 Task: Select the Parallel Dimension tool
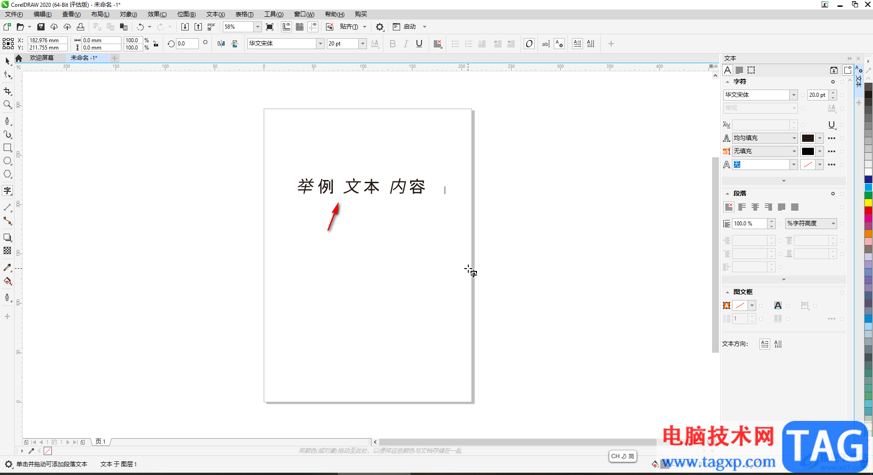(7, 207)
